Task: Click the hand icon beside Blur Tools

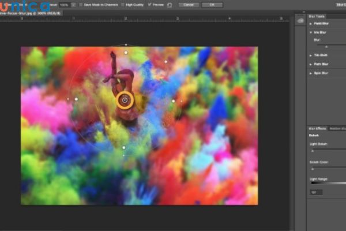Action: coord(300,21)
